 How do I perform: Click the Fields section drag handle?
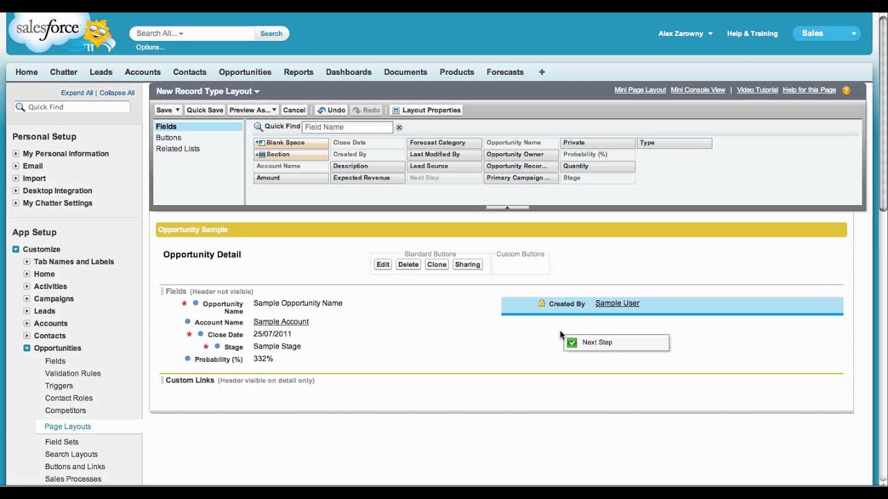click(x=162, y=291)
